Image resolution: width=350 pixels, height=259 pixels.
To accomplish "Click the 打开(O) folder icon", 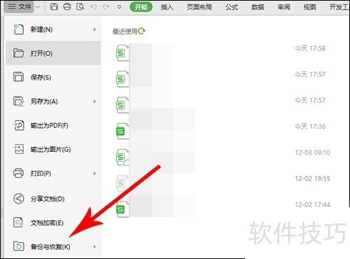I will pos(18,53).
